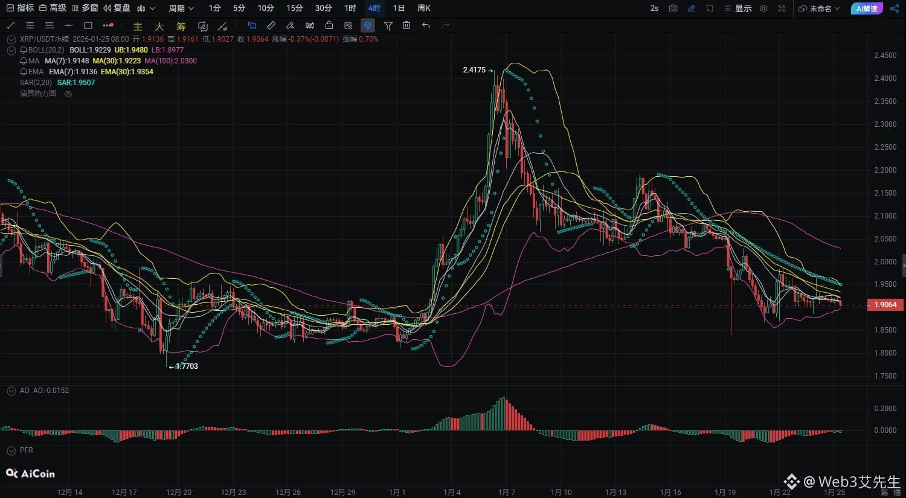
Task: Click the trash icon to delete drawings
Action: point(406,25)
